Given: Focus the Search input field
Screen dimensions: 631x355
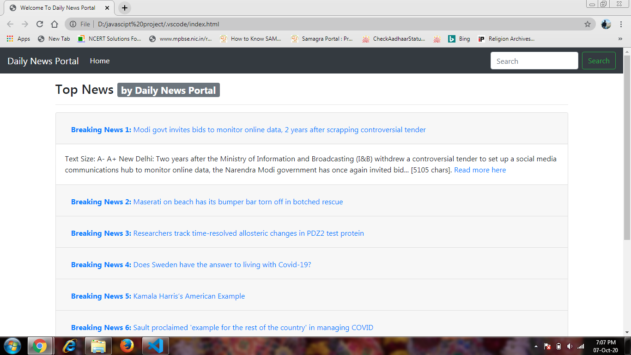Looking at the screenshot, I should (534, 61).
